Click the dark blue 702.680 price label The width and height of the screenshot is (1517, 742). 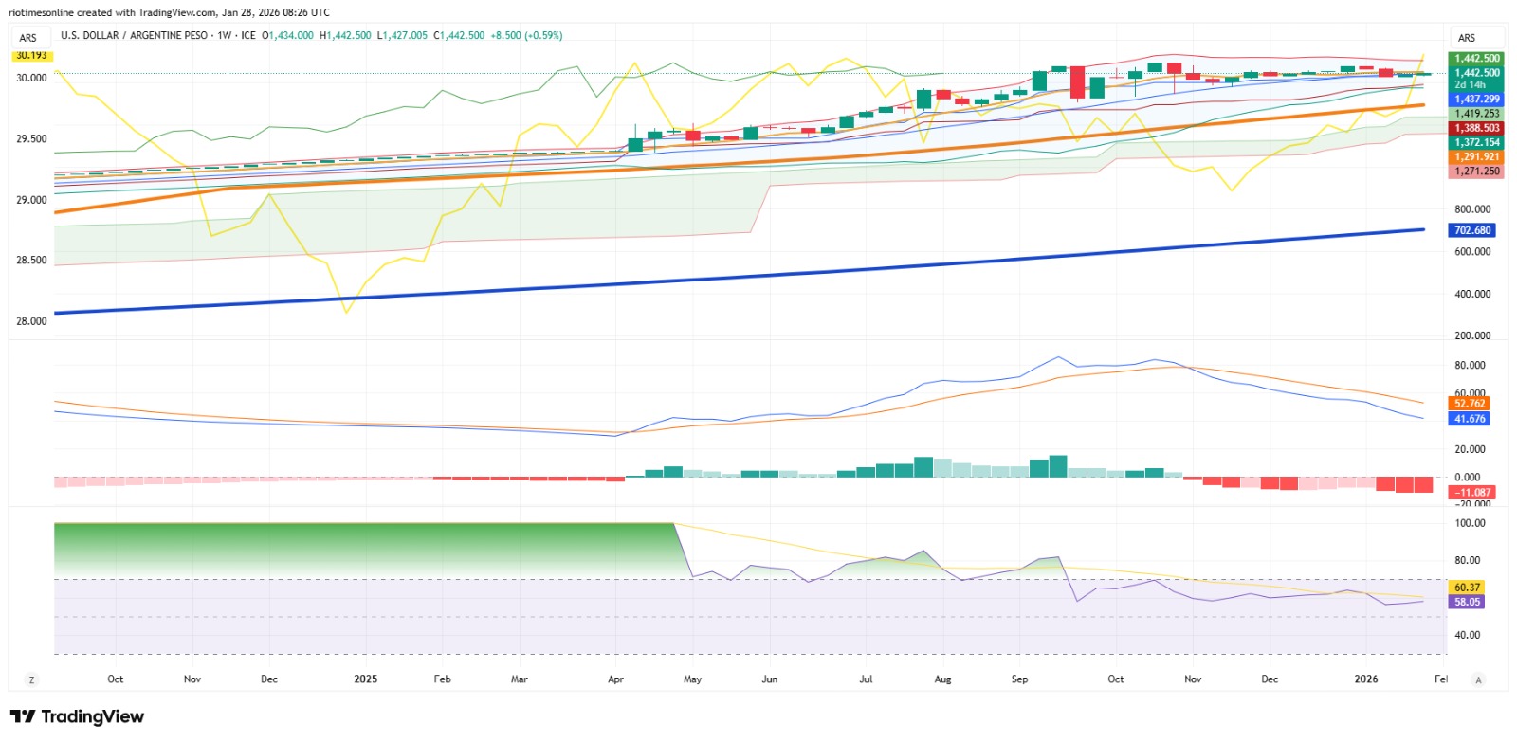pos(1472,230)
